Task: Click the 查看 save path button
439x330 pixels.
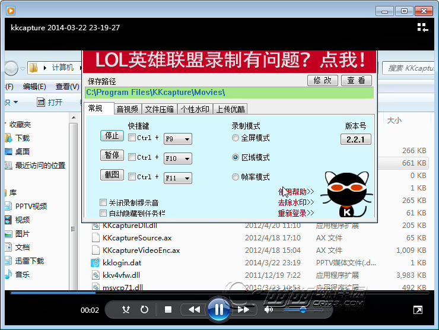Action: (x=357, y=80)
